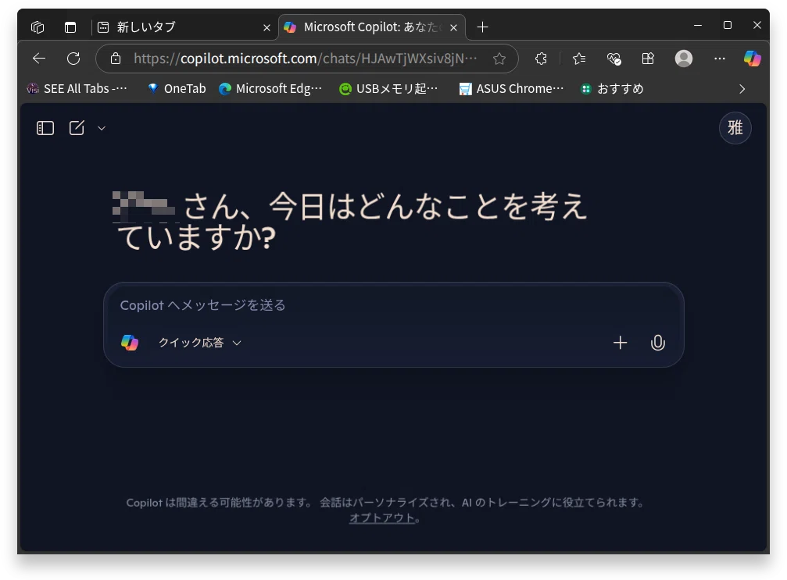Open a new browser tab with plus

(x=482, y=27)
